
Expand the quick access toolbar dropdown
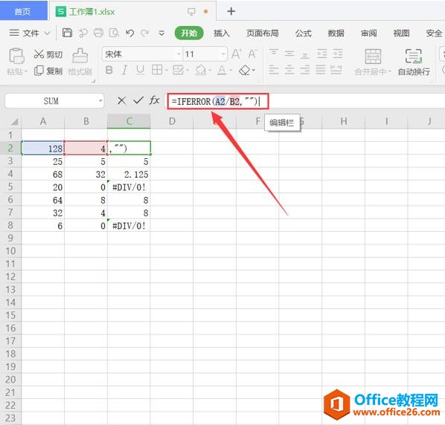[161, 33]
